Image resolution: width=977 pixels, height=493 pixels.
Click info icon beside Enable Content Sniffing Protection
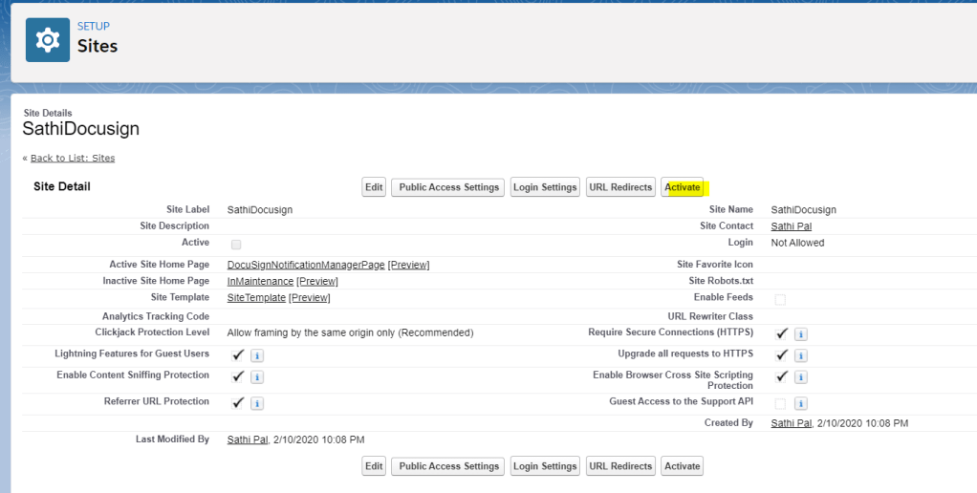pos(257,377)
